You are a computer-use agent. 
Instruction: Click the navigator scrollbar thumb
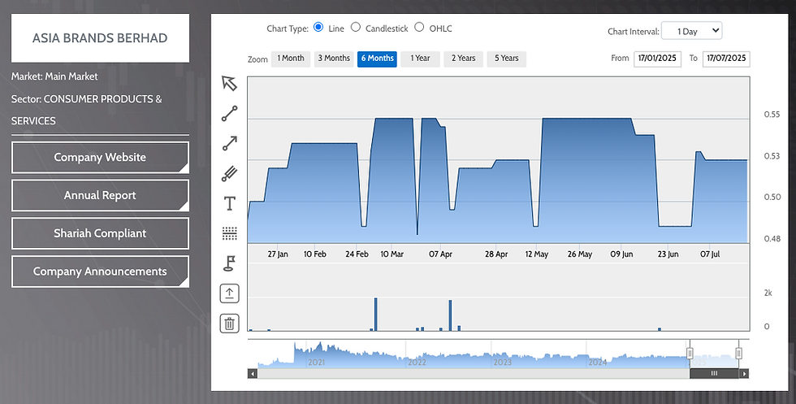coord(714,373)
